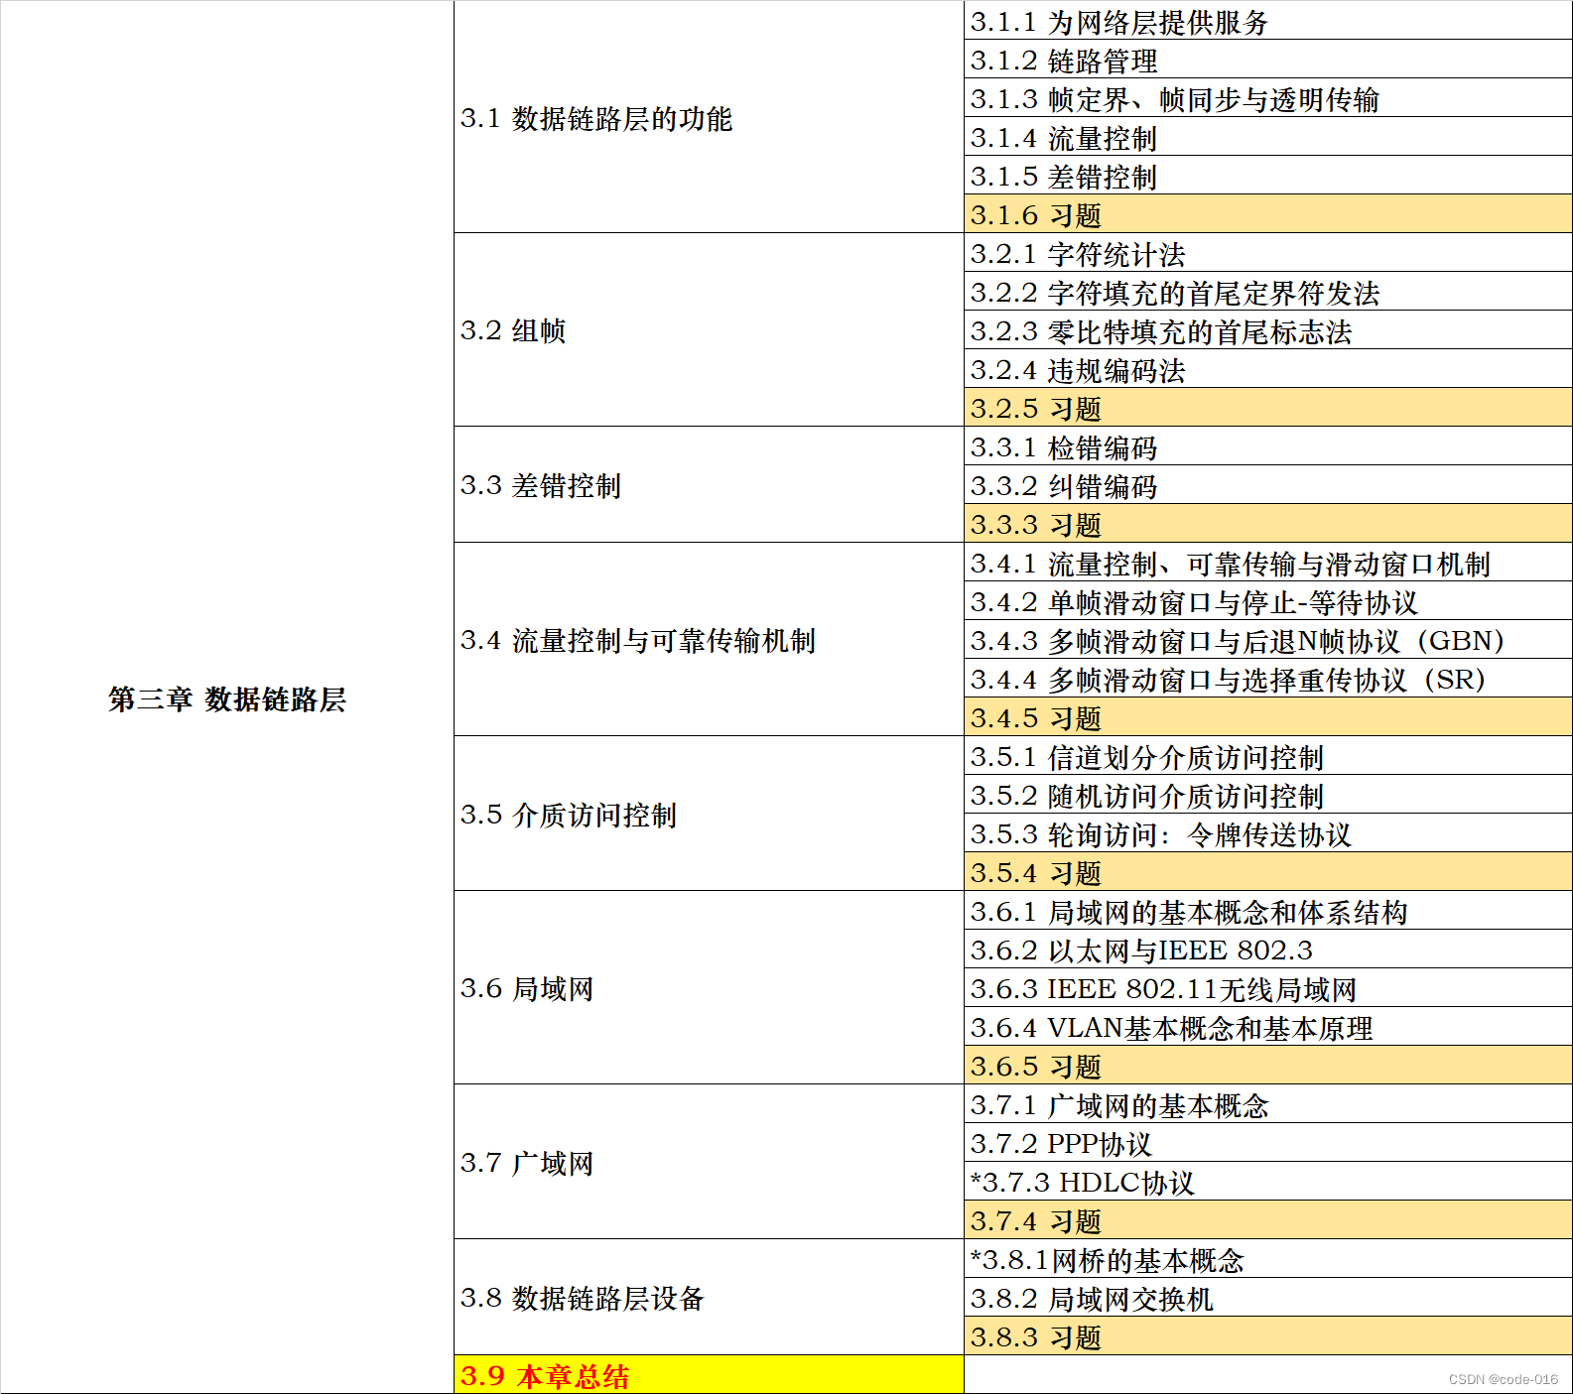Click row '3.8.2 局域网交换机'
The width and height of the screenshot is (1573, 1394).
tap(1268, 1298)
